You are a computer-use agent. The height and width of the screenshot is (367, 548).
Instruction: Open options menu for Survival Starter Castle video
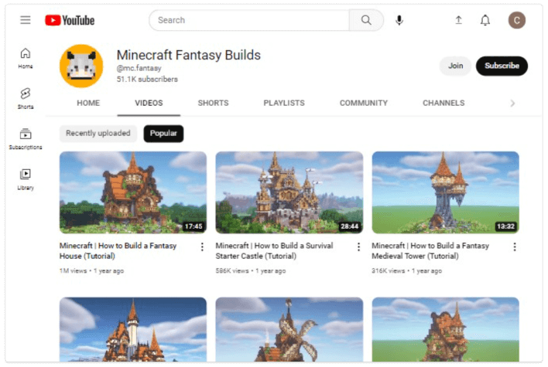coord(358,246)
